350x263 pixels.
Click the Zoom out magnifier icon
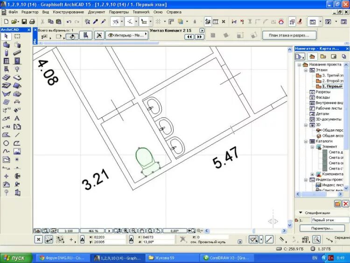pos(133,231)
